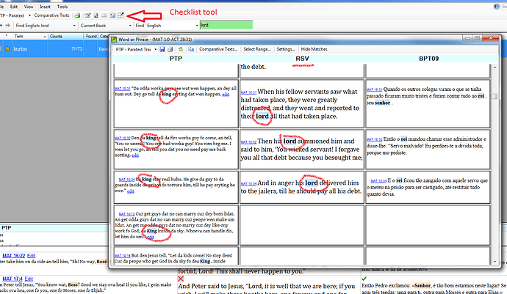Viewport: 507px width, 294px height.
Task: Click the edit link in the PTP MAT 18:31 cell
Action: pyautogui.click(x=226, y=95)
